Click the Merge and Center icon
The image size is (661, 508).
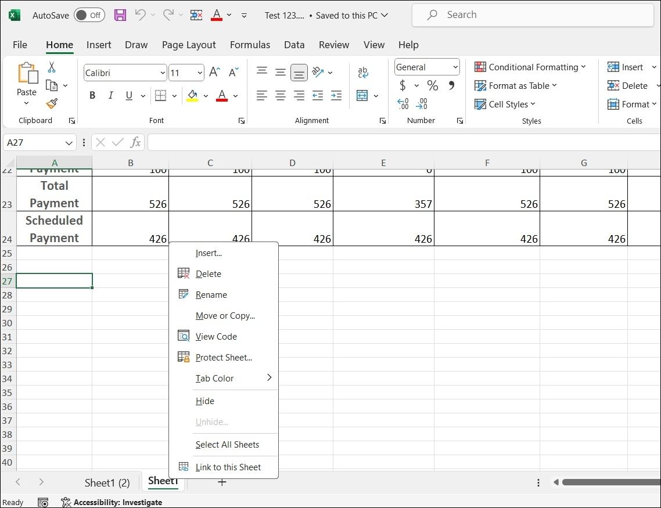362,95
